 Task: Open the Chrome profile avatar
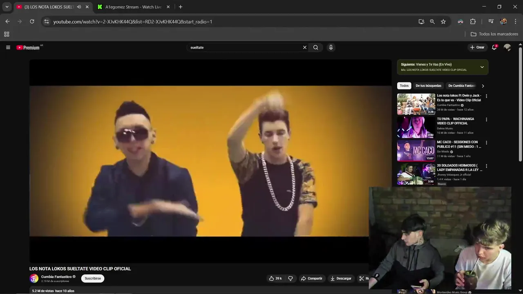(503, 22)
